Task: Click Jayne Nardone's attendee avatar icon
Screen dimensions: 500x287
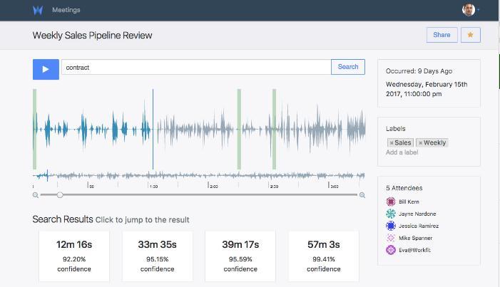Action: point(390,214)
